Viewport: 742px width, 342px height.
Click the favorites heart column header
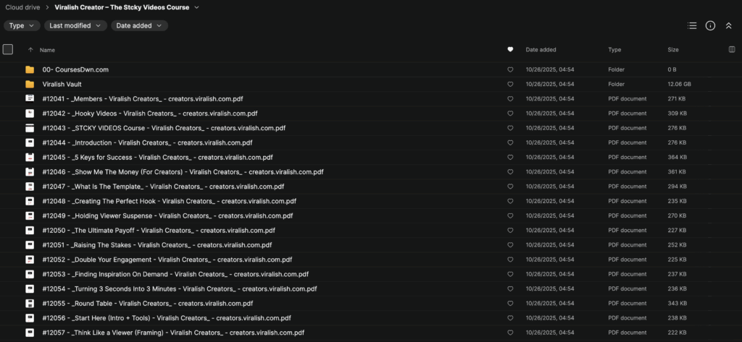tap(510, 49)
